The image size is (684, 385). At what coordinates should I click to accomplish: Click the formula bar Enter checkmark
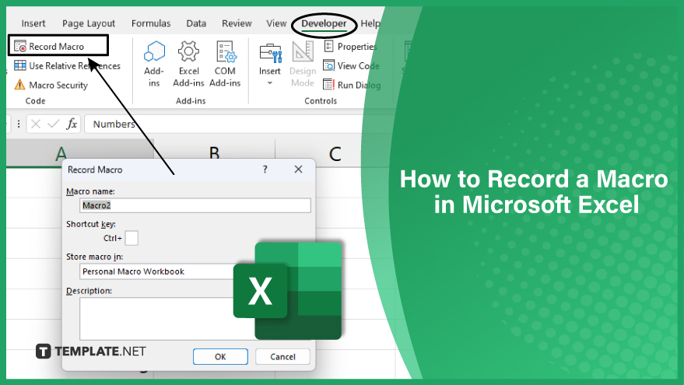click(x=53, y=124)
